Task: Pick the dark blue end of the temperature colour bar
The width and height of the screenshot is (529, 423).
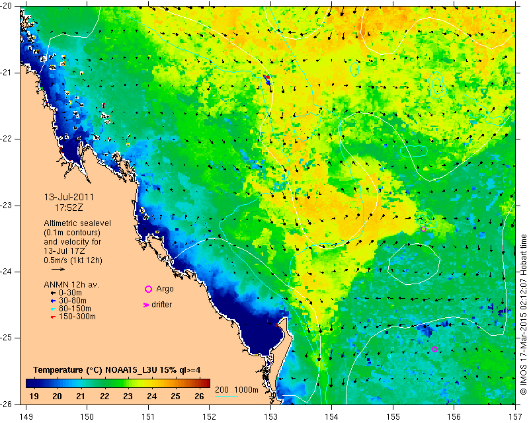Action: [30, 383]
